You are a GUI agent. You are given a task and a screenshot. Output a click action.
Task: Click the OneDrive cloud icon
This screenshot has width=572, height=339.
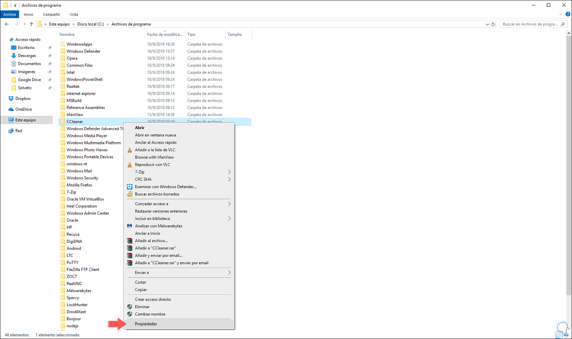(x=11, y=109)
